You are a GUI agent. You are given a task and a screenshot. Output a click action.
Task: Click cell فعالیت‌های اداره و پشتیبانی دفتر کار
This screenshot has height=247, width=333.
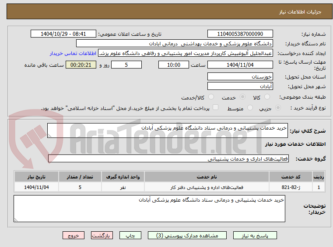pos(207,187)
